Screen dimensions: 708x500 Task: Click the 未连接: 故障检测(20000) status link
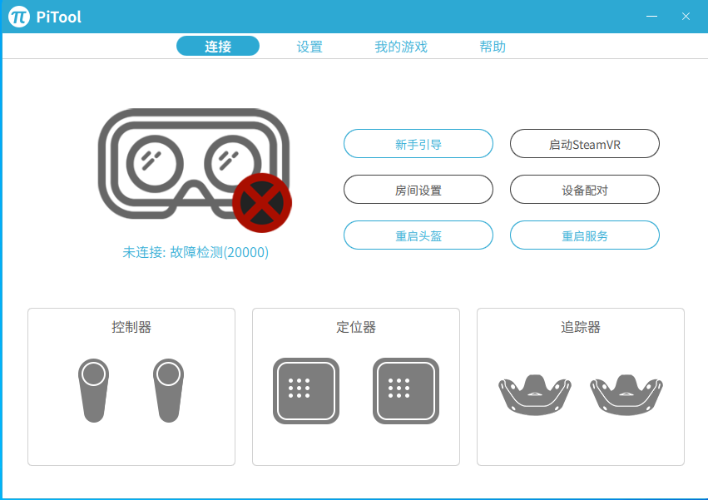point(196,252)
